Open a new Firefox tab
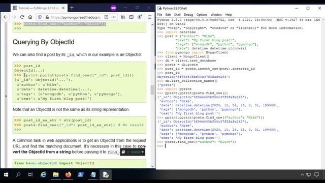The width and height of the screenshot is (325, 183). 72,8
